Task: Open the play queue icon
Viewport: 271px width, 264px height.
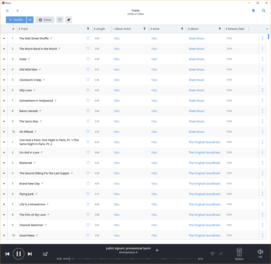Action: point(45,254)
